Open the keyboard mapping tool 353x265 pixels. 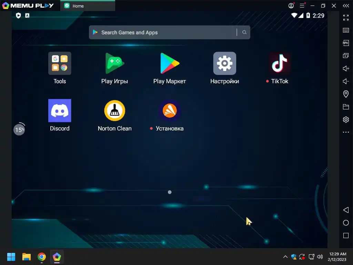point(346,30)
